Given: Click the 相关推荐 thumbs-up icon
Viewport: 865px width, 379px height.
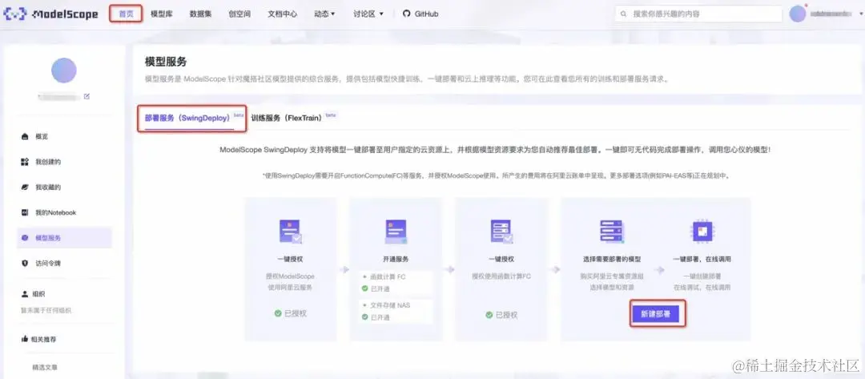Looking at the screenshot, I should click(x=24, y=339).
